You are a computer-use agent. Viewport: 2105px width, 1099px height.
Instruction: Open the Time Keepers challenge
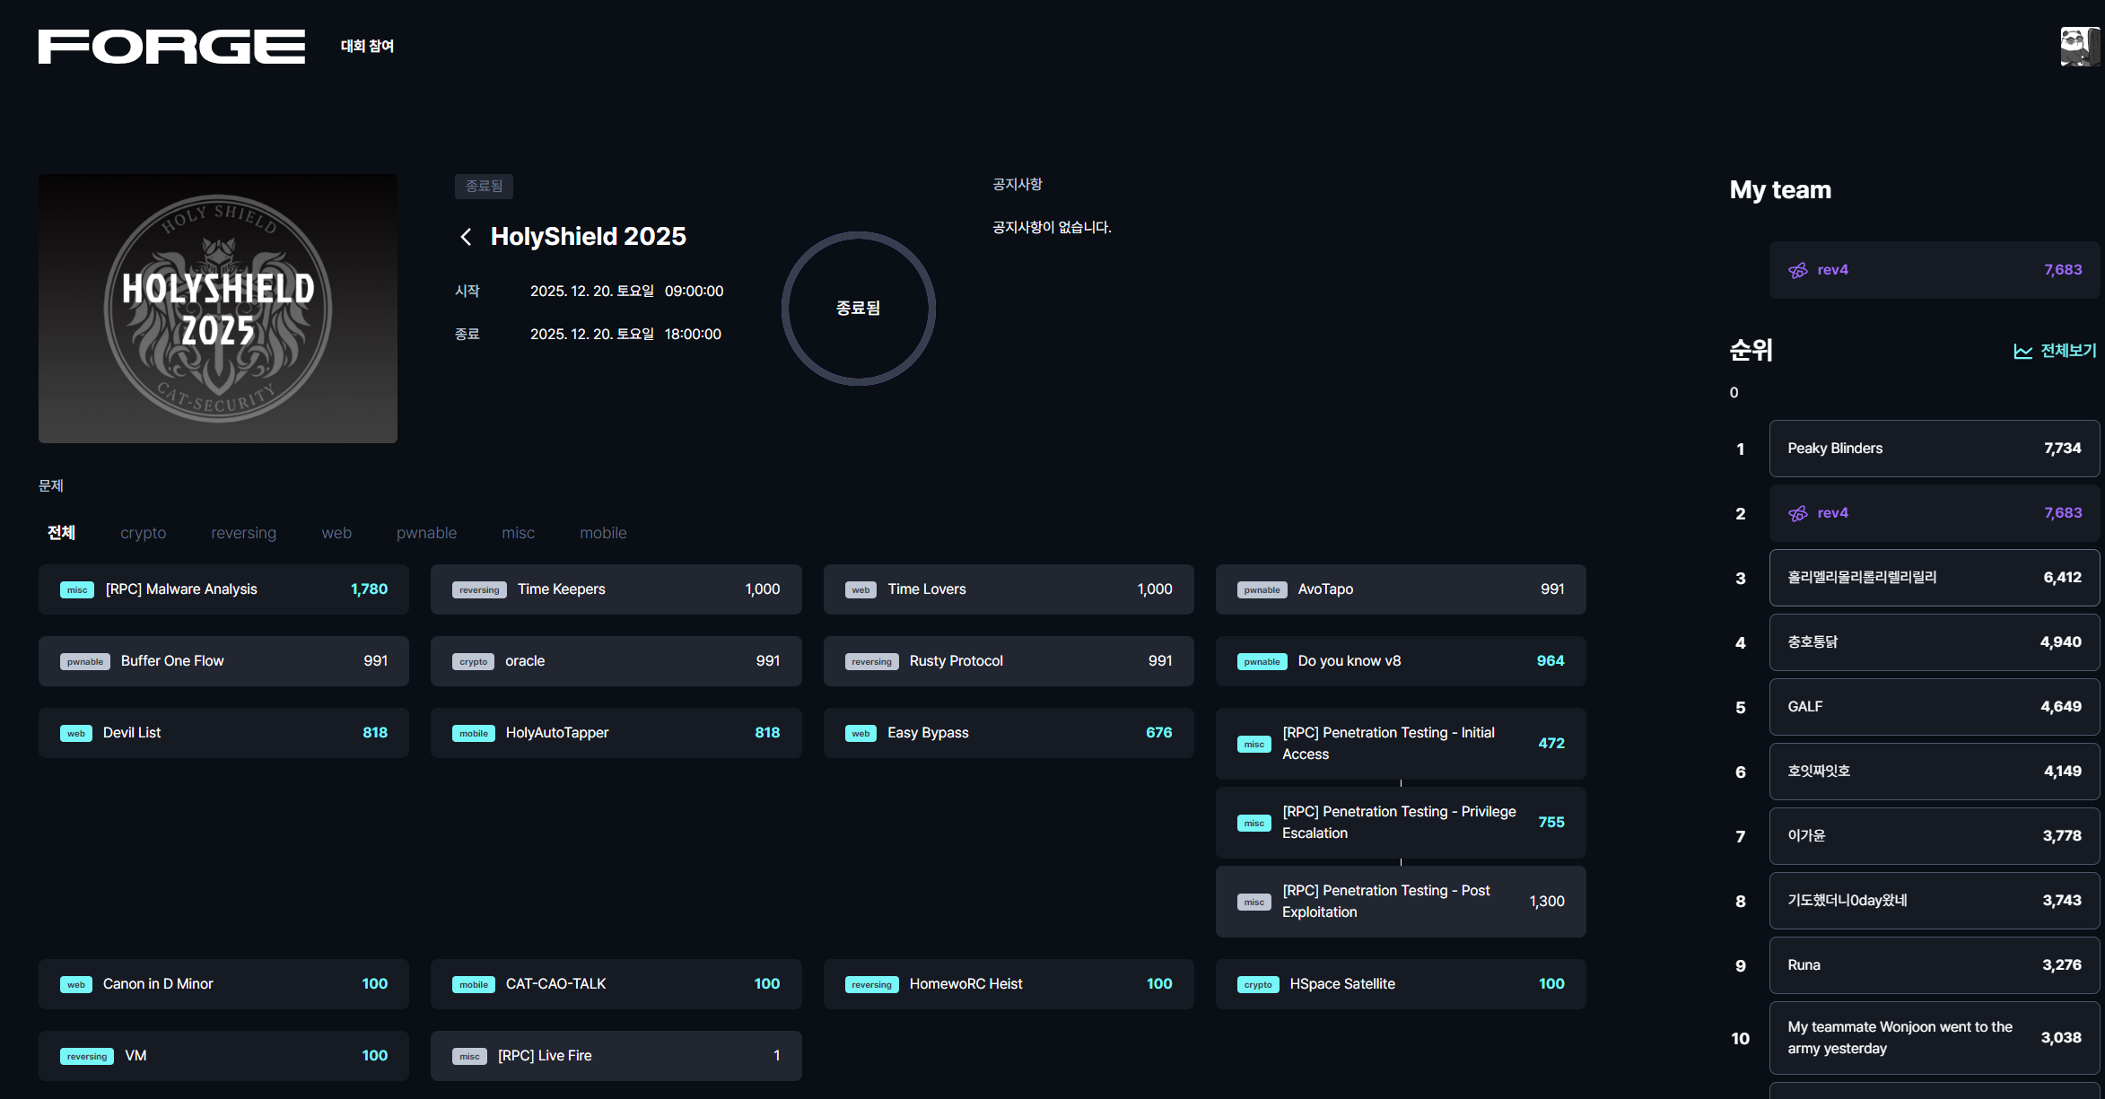616,589
